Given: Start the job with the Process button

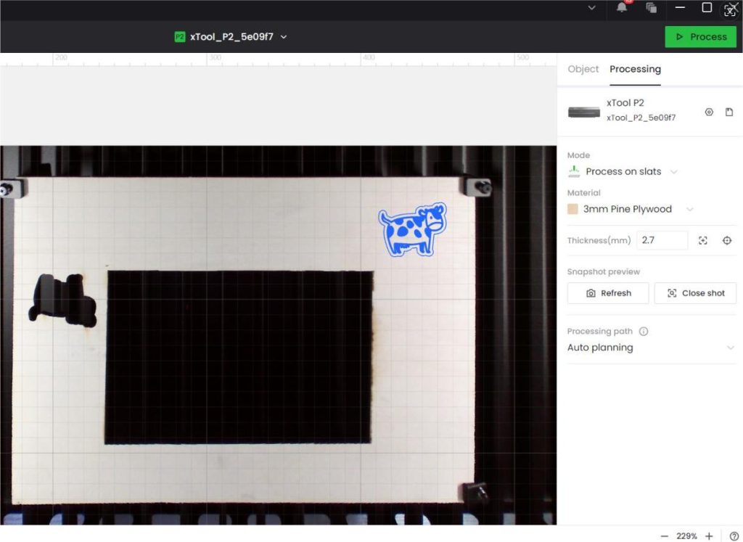Looking at the screenshot, I should point(700,36).
